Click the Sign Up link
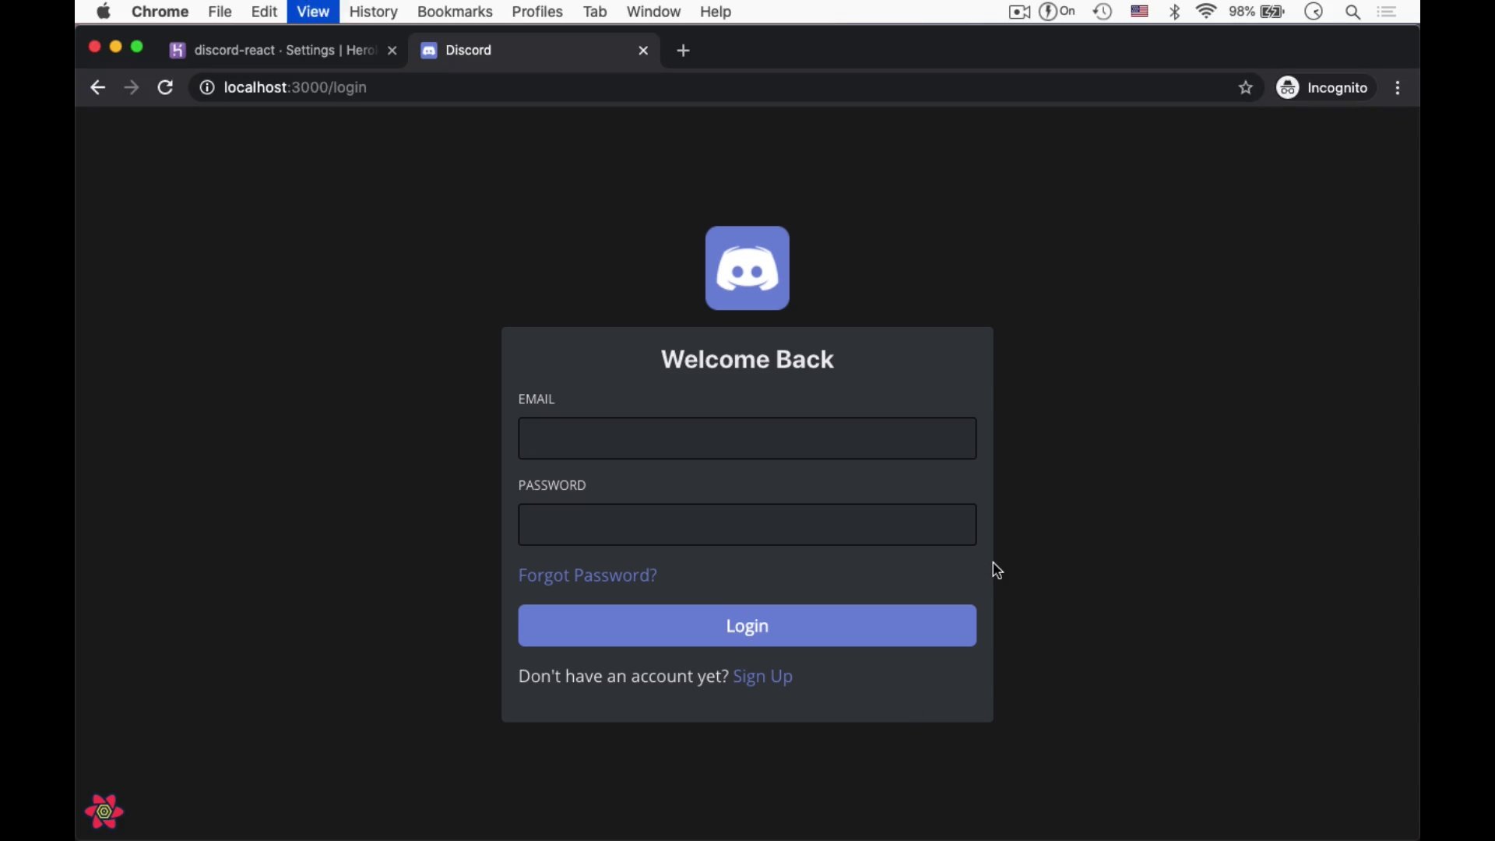 pyautogui.click(x=762, y=677)
